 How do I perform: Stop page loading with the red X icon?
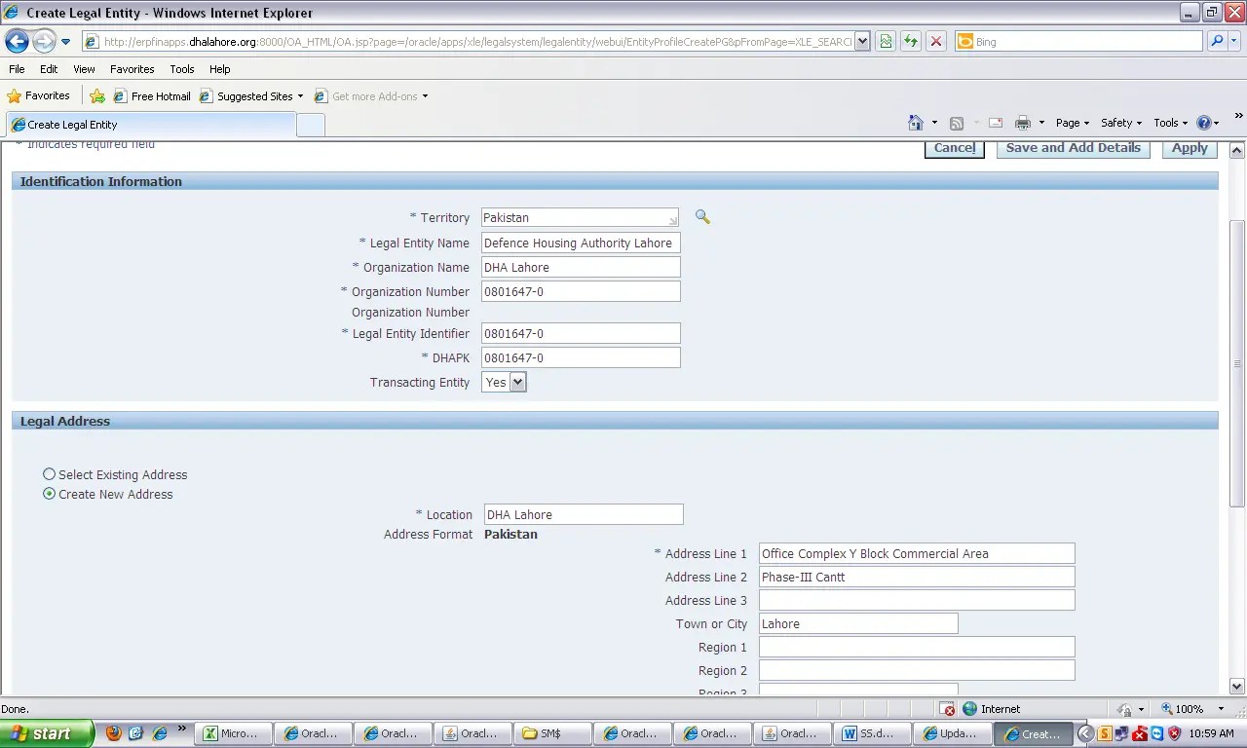935,41
